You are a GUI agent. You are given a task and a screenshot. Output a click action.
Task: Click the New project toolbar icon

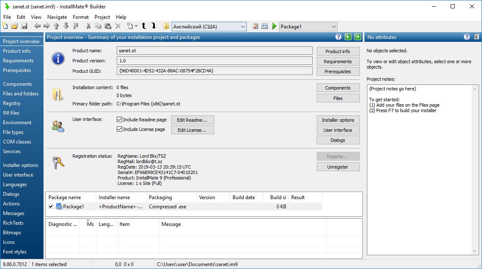pos(5,26)
